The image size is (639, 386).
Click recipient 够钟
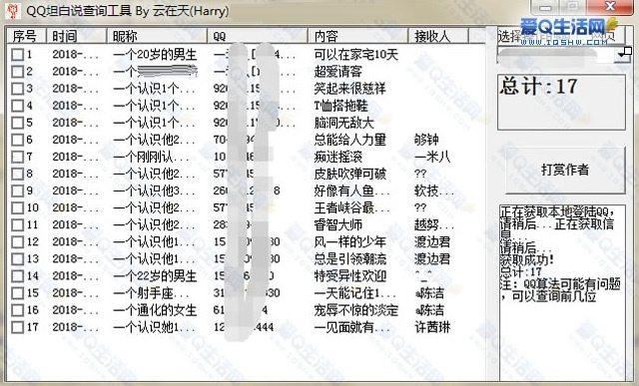(426, 140)
